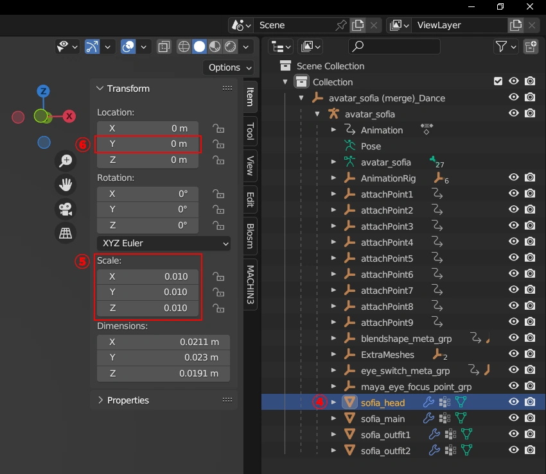Click the pan hand viewport icon

[x=66, y=185]
